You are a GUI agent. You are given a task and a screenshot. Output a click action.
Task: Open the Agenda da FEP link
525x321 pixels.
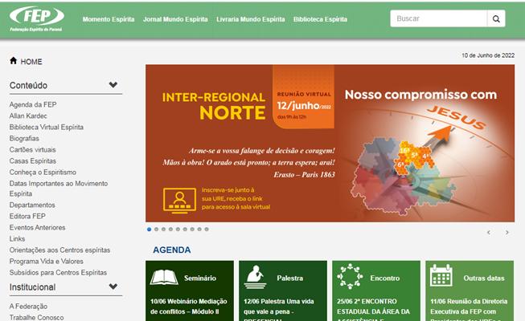(33, 104)
